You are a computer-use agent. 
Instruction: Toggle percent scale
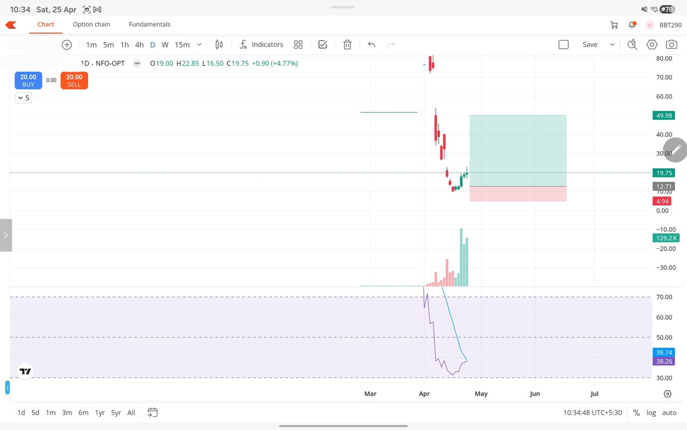pyautogui.click(x=637, y=412)
